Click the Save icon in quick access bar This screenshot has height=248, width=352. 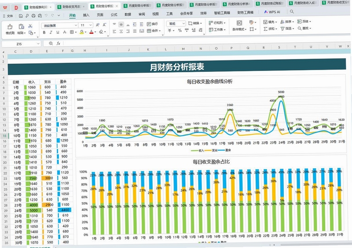click(x=21, y=16)
